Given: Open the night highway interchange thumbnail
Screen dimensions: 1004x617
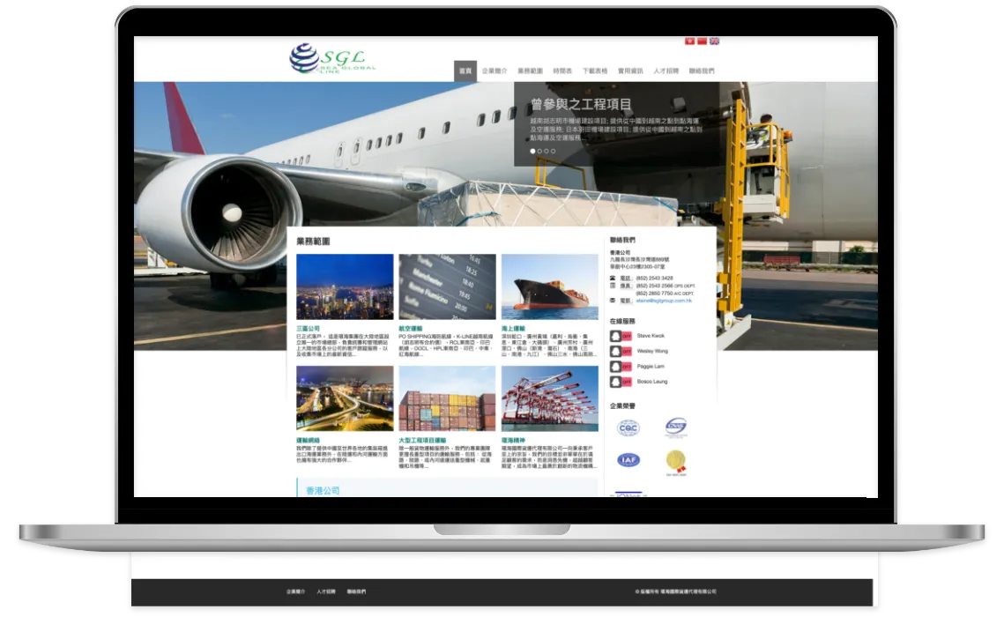Looking at the screenshot, I should [345, 398].
